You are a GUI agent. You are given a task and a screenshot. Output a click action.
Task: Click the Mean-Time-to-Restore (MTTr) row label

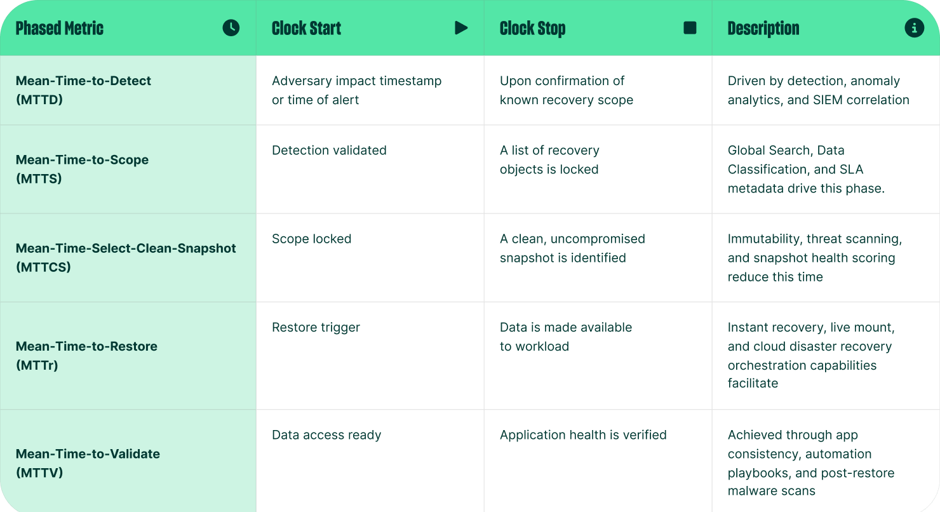coord(86,356)
